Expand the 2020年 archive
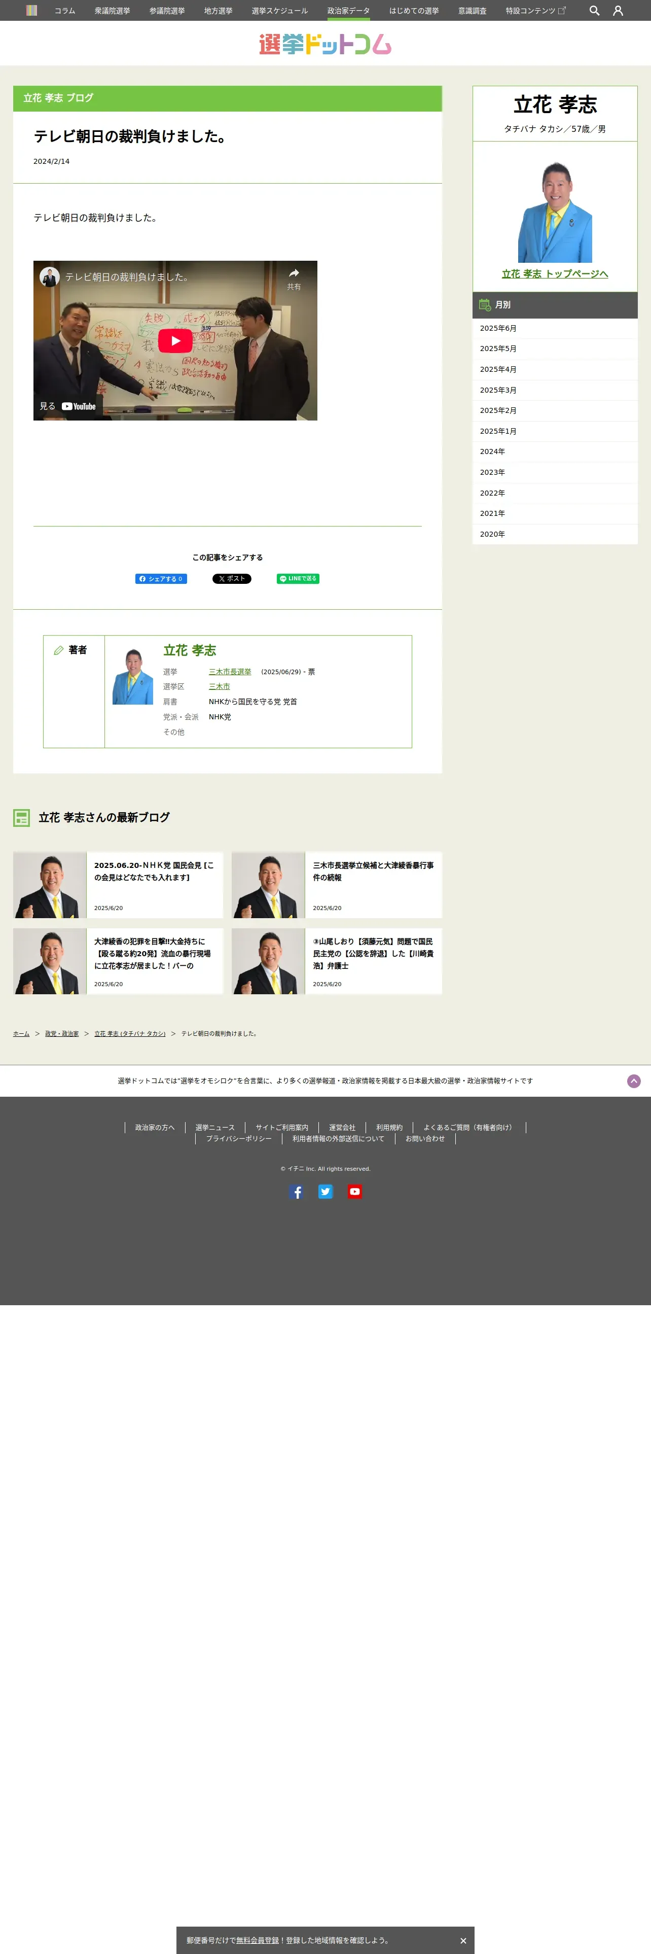This screenshot has height=1954, width=651. 555,534
